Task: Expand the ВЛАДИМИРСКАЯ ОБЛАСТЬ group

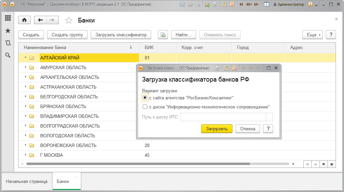Action: 26,116
